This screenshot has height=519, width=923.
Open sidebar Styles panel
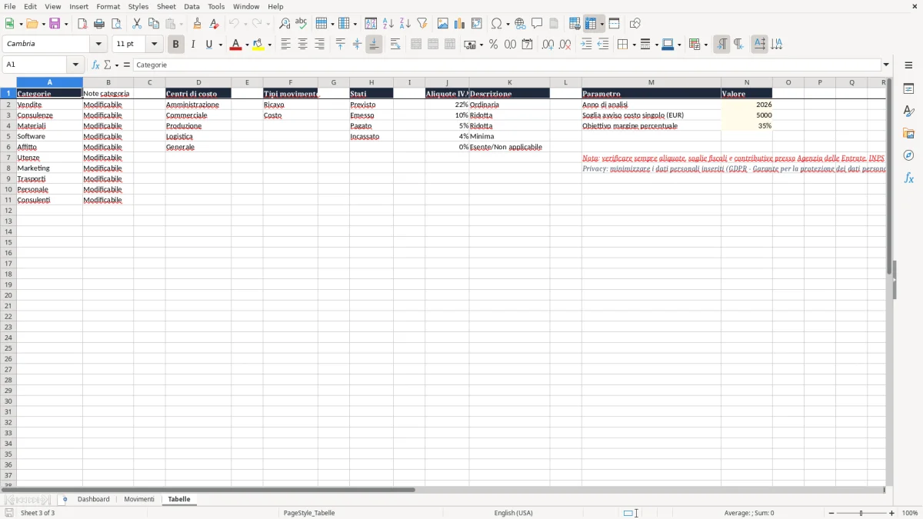(x=908, y=111)
